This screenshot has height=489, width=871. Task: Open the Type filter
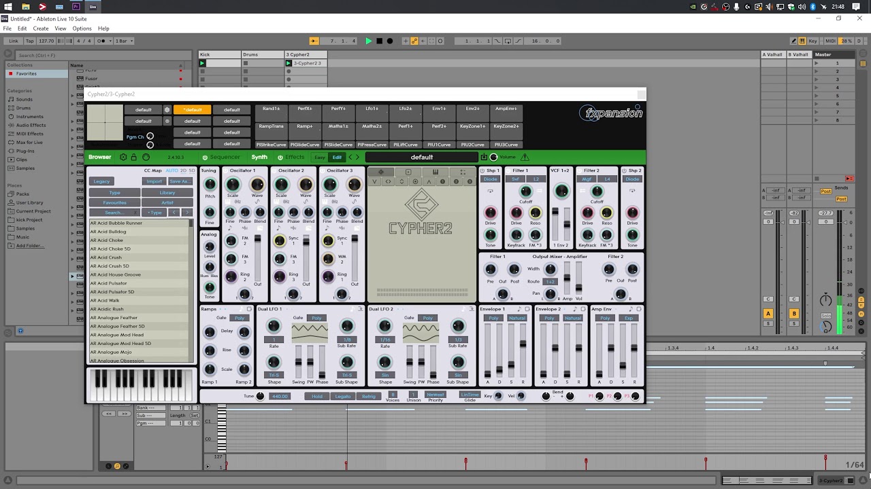[x=115, y=193]
